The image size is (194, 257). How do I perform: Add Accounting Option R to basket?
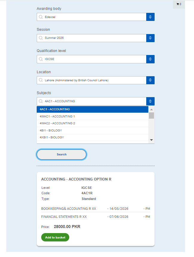55,238
